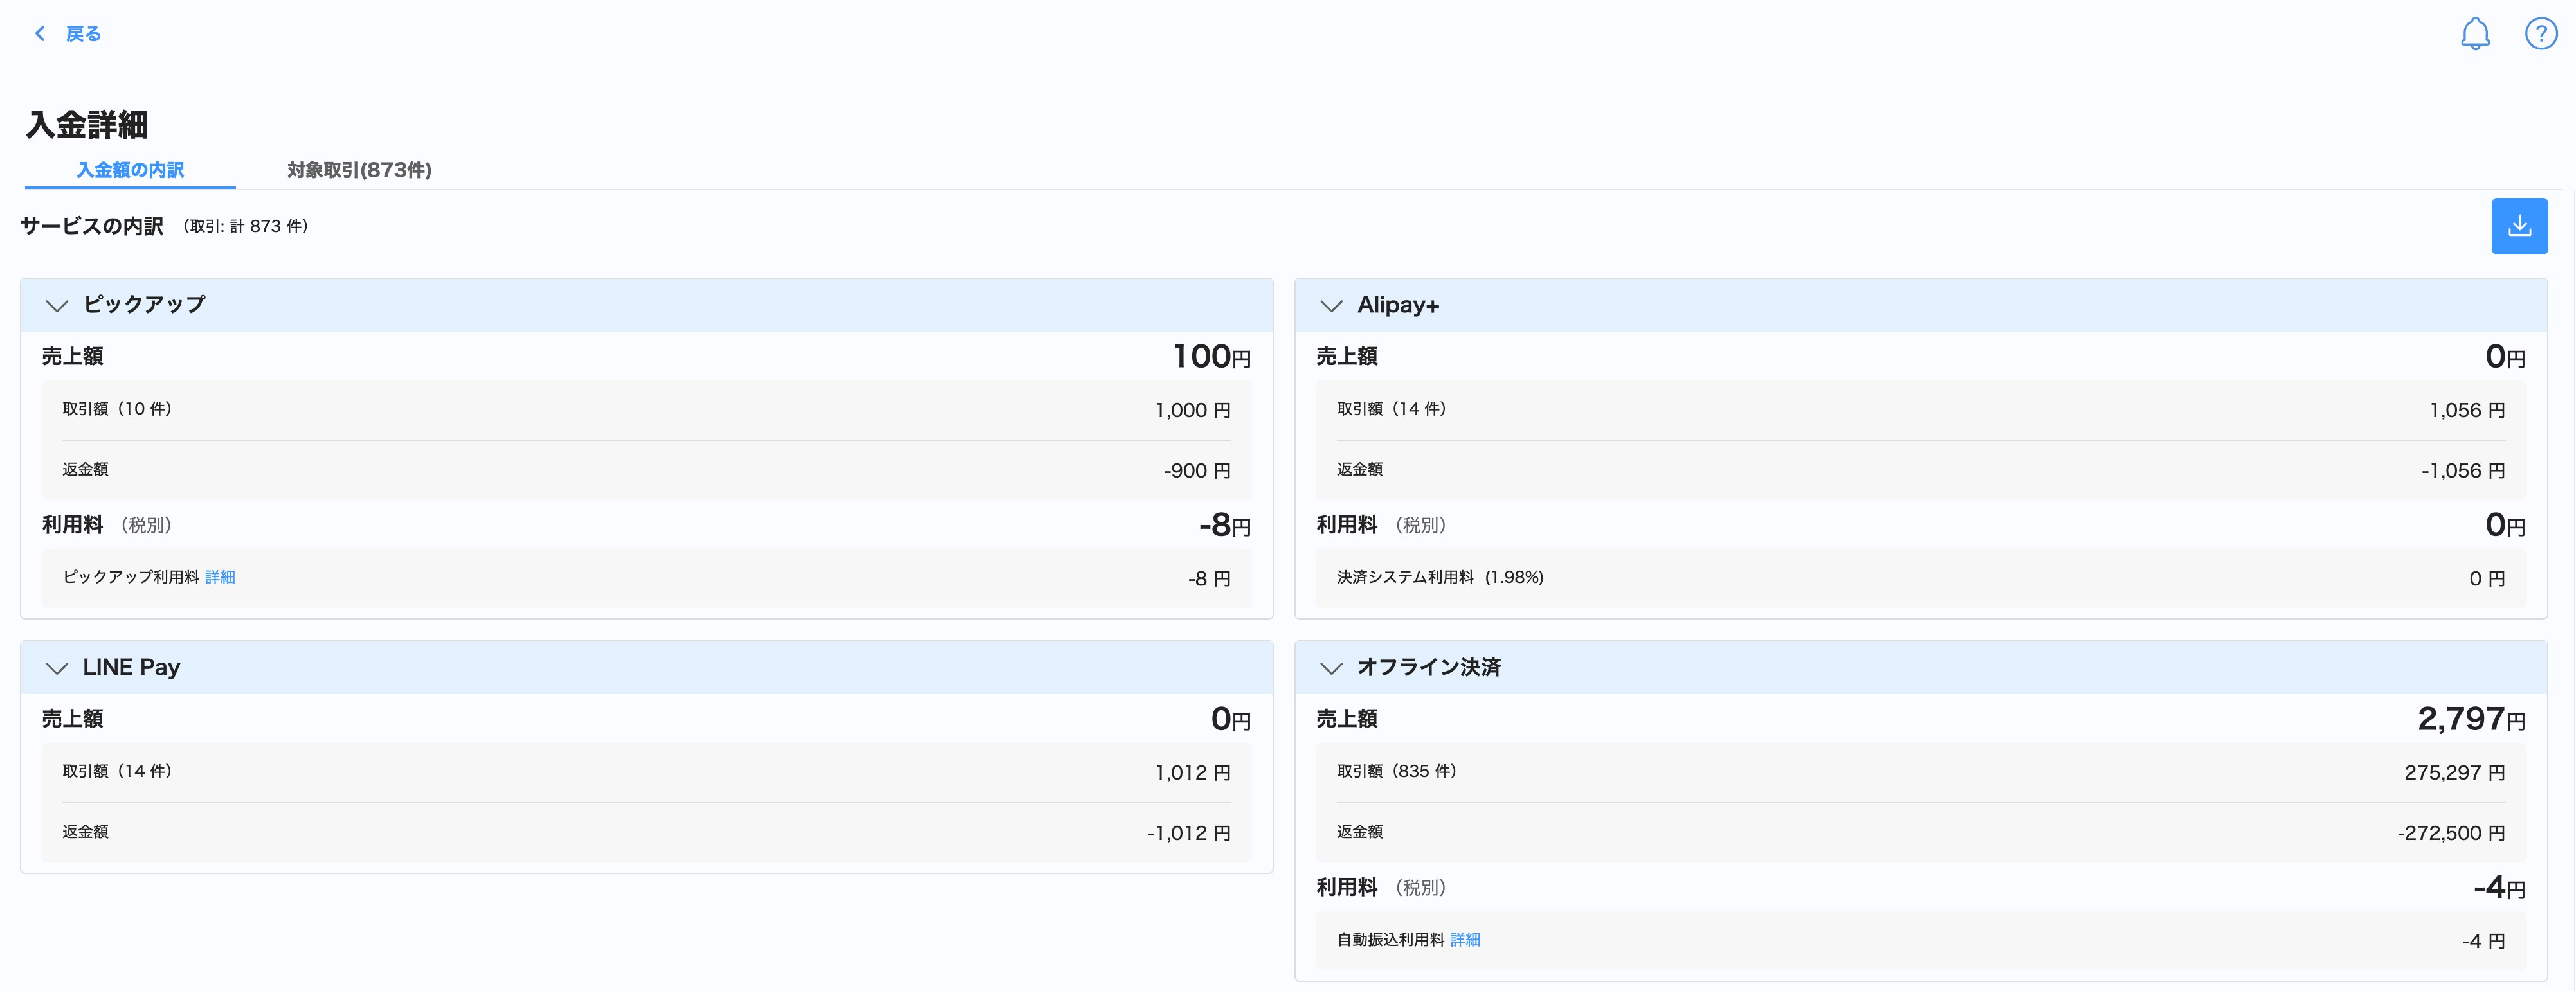
Task: Click the ピックアップ section header title
Action: pyautogui.click(x=144, y=305)
